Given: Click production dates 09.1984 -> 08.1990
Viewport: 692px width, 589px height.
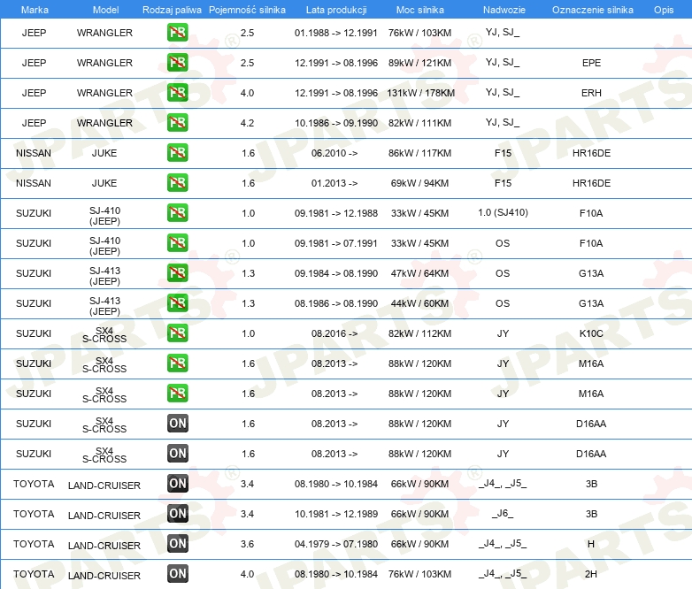Looking at the screenshot, I should (x=336, y=273).
